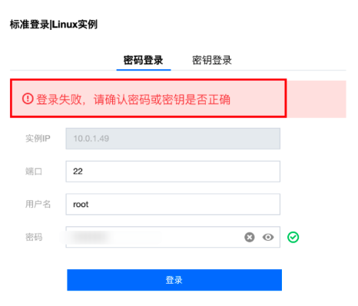The height and width of the screenshot is (306, 358).
Task: Click the 用户名 label
Action: tap(38, 204)
